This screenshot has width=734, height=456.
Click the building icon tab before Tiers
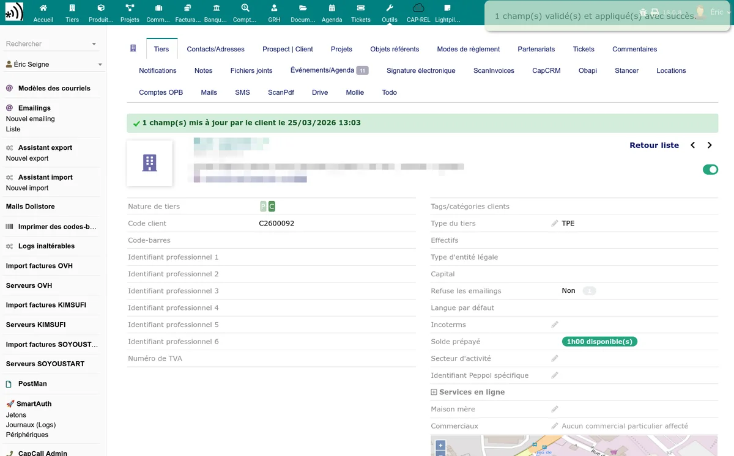coord(133,49)
